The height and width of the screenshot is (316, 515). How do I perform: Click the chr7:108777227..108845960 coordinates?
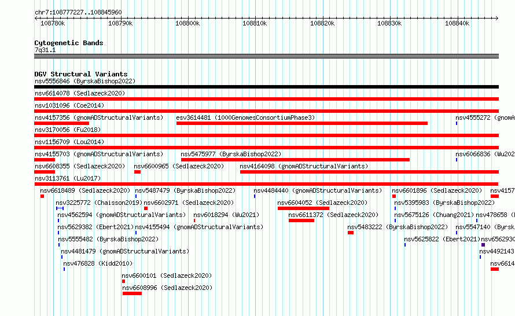click(x=78, y=12)
